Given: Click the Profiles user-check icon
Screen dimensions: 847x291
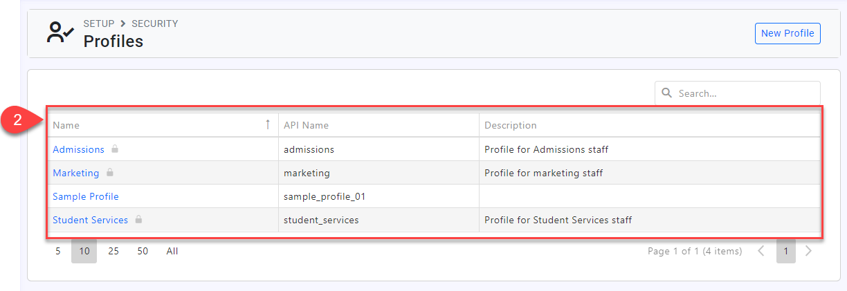Looking at the screenshot, I should [x=60, y=32].
